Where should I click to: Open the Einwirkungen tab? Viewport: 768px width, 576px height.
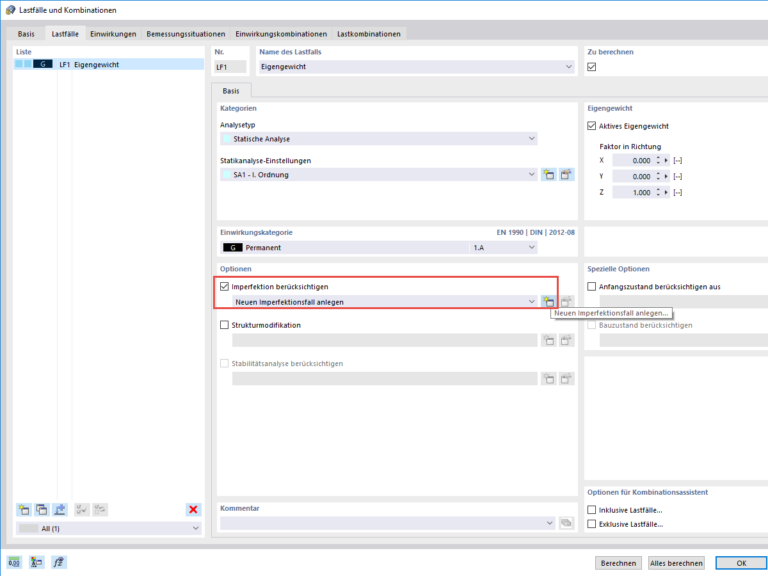(113, 34)
